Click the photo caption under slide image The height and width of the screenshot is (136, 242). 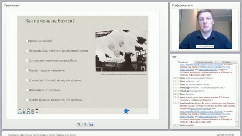coord(124,74)
